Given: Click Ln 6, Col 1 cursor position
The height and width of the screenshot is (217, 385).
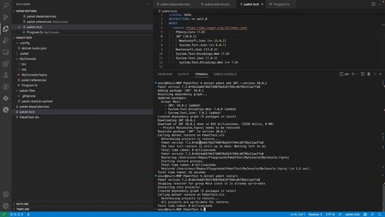Looking at the screenshot, I should (x=298, y=215).
